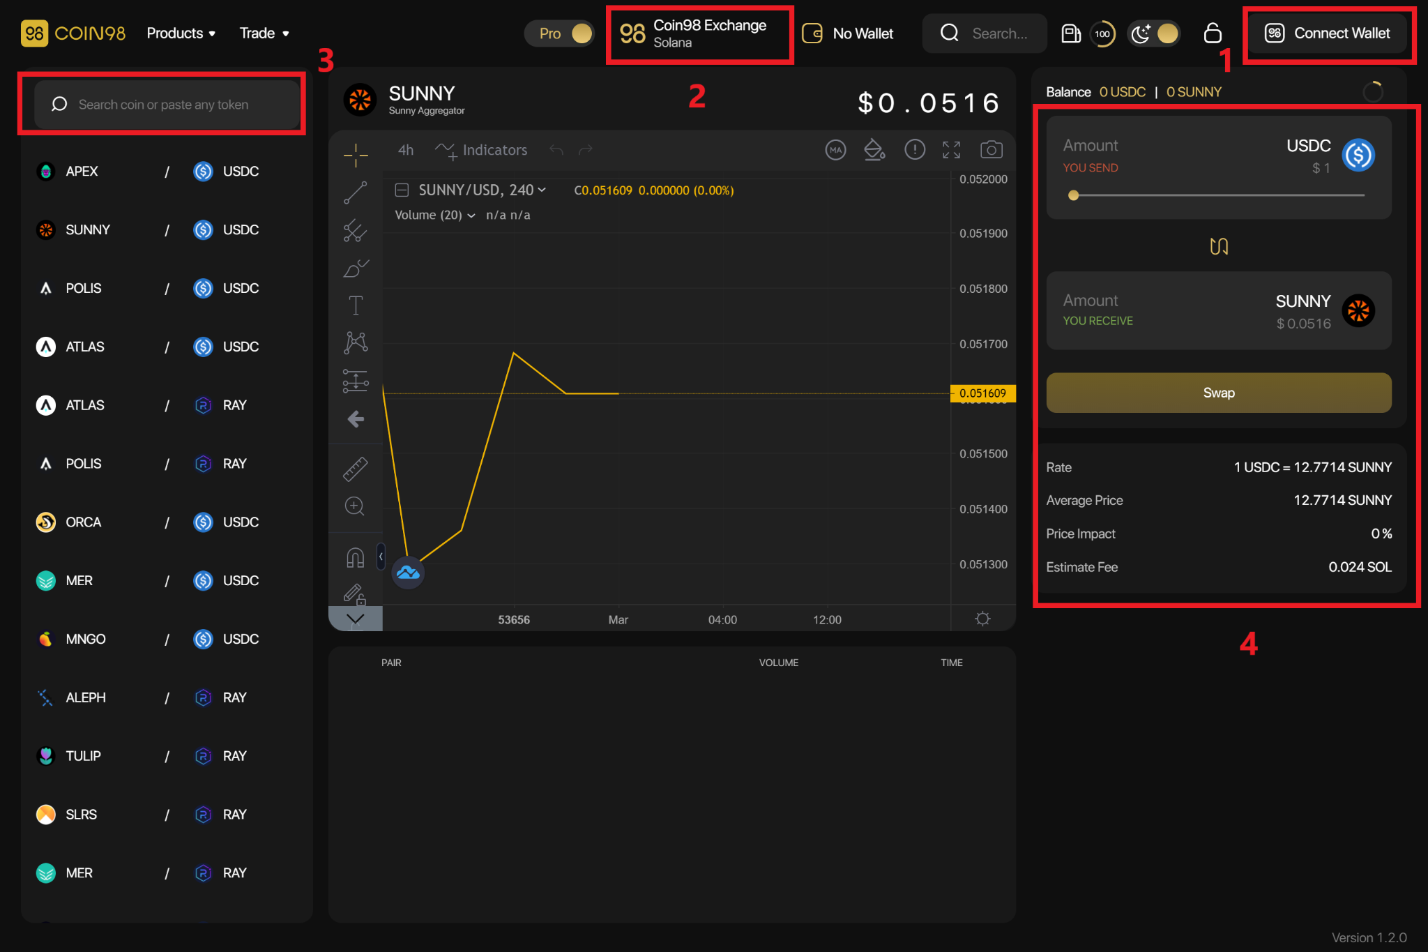Enter fullscreen chart mode
The image size is (1428, 952).
click(x=952, y=150)
